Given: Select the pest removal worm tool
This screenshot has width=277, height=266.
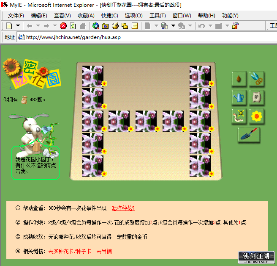Looking at the screenshot, I should click(x=239, y=116).
